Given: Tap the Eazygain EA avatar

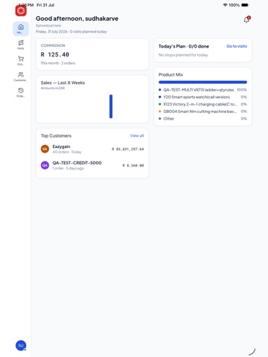Looking at the screenshot, I should [45, 149].
